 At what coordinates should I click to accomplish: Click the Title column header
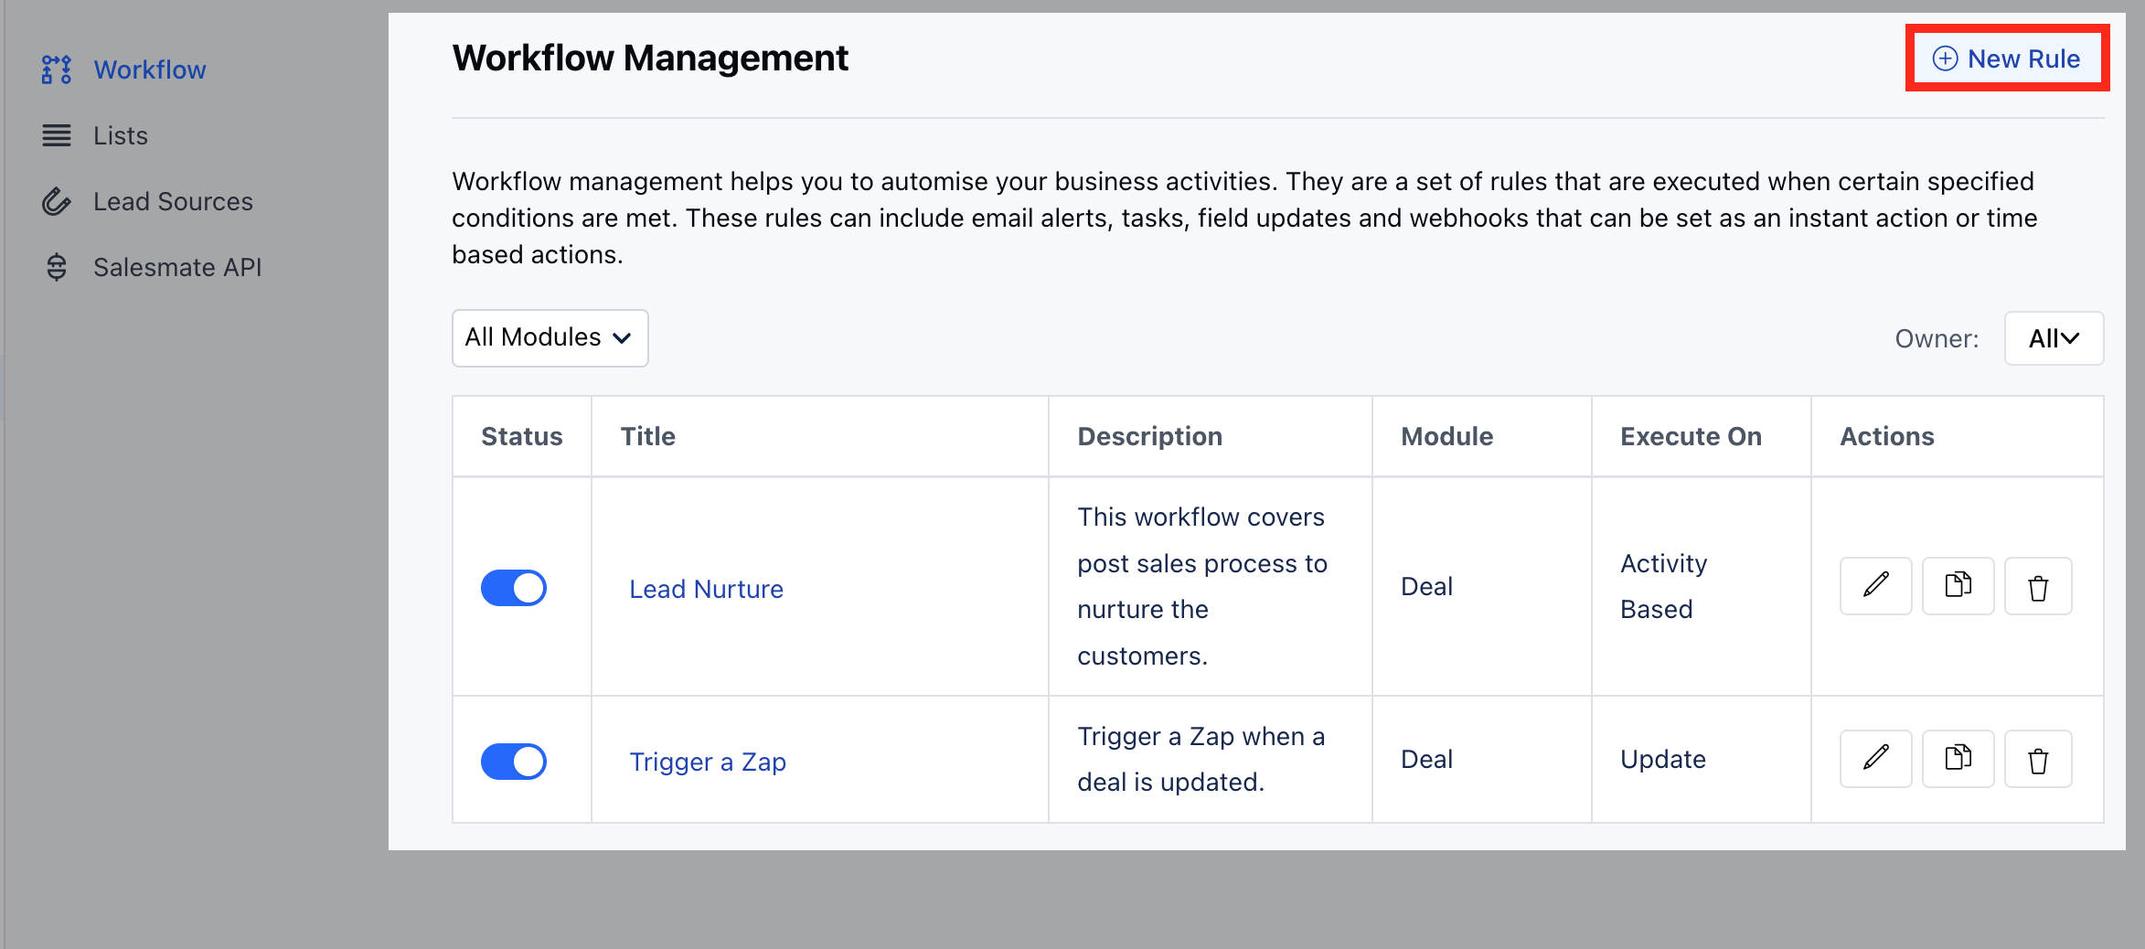(x=648, y=436)
